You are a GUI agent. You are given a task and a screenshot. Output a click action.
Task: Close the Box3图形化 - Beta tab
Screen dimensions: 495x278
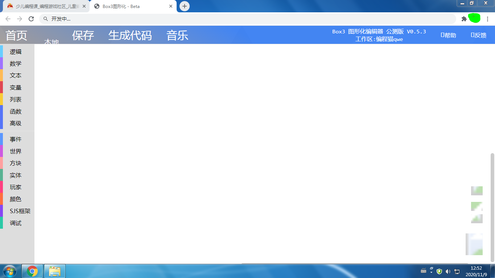point(171,6)
